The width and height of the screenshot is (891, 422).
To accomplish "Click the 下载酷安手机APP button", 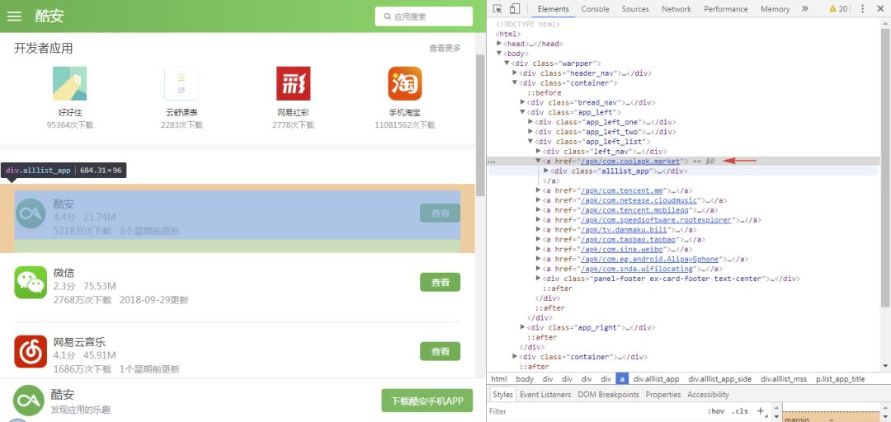I will (427, 401).
